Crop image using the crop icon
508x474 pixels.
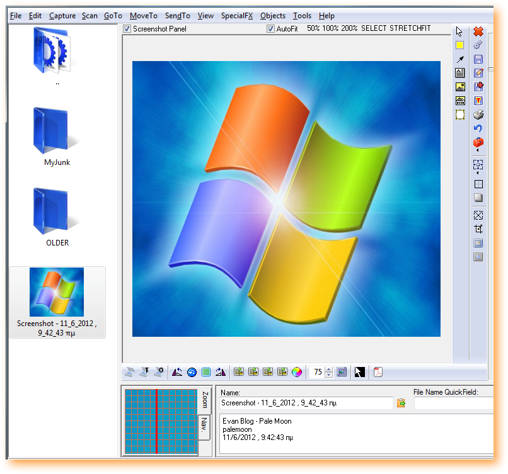478,229
